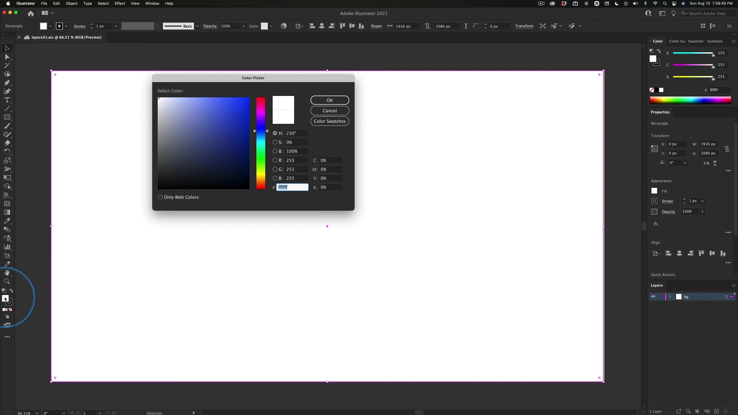Select the Type tool
The width and height of the screenshot is (738, 415).
[7, 100]
